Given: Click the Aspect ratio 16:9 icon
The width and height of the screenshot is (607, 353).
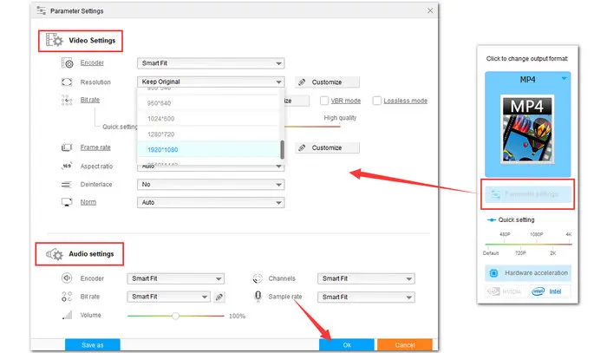Looking at the screenshot, I should click(x=67, y=166).
